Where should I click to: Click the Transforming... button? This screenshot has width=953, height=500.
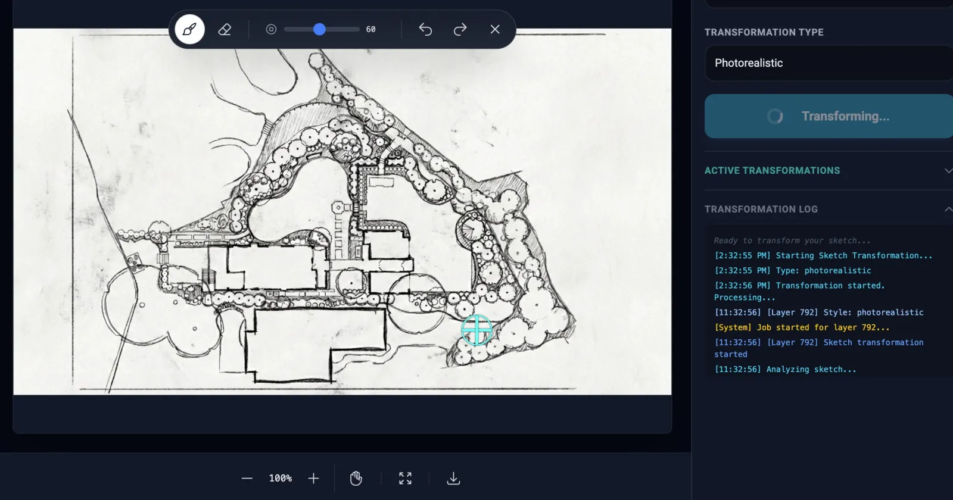tap(829, 116)
